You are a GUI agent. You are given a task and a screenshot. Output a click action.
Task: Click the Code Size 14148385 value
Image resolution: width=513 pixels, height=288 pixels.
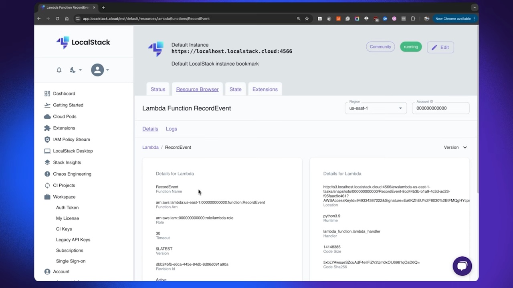332,247
